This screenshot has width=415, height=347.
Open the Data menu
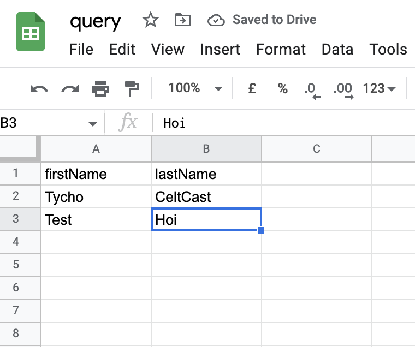(337, 50)
